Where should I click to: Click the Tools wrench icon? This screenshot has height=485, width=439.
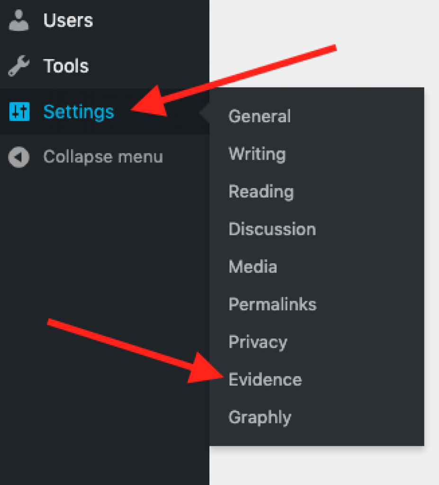pos(18,65)
